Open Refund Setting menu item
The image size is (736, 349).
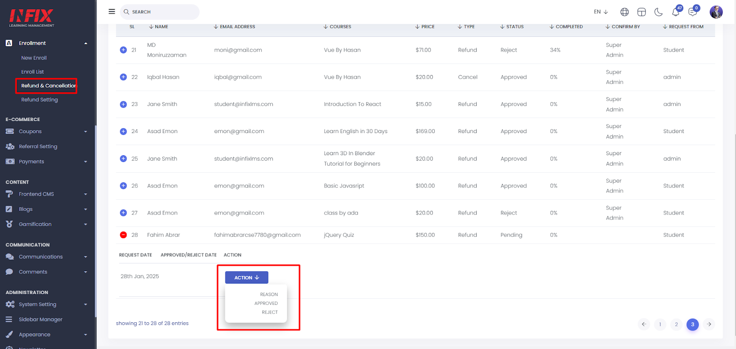click(40, 99)
